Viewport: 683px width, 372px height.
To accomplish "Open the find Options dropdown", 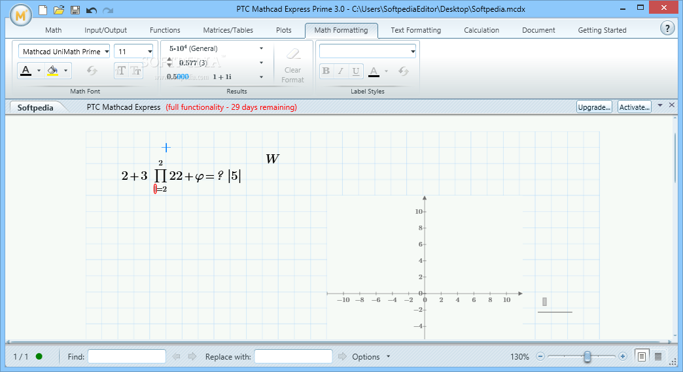I will click(x=371, y=356).
